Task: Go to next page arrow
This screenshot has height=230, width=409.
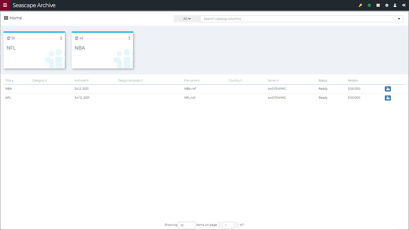Action: [x=237, y=225]
